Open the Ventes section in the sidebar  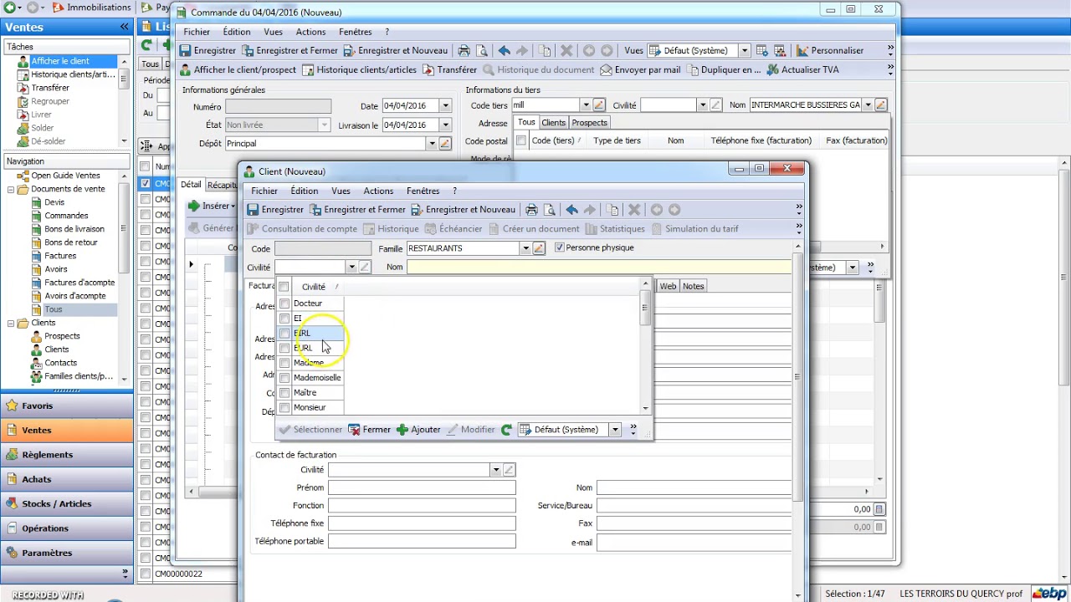click(67, 430)
